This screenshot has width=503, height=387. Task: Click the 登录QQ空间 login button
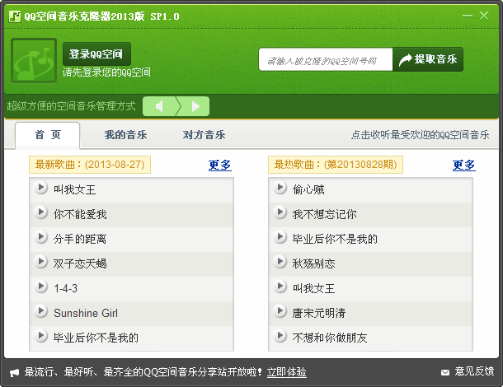click(x=96, y=54)
